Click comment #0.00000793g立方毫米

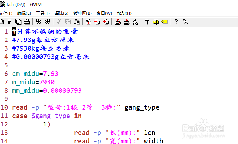[51, 57]
